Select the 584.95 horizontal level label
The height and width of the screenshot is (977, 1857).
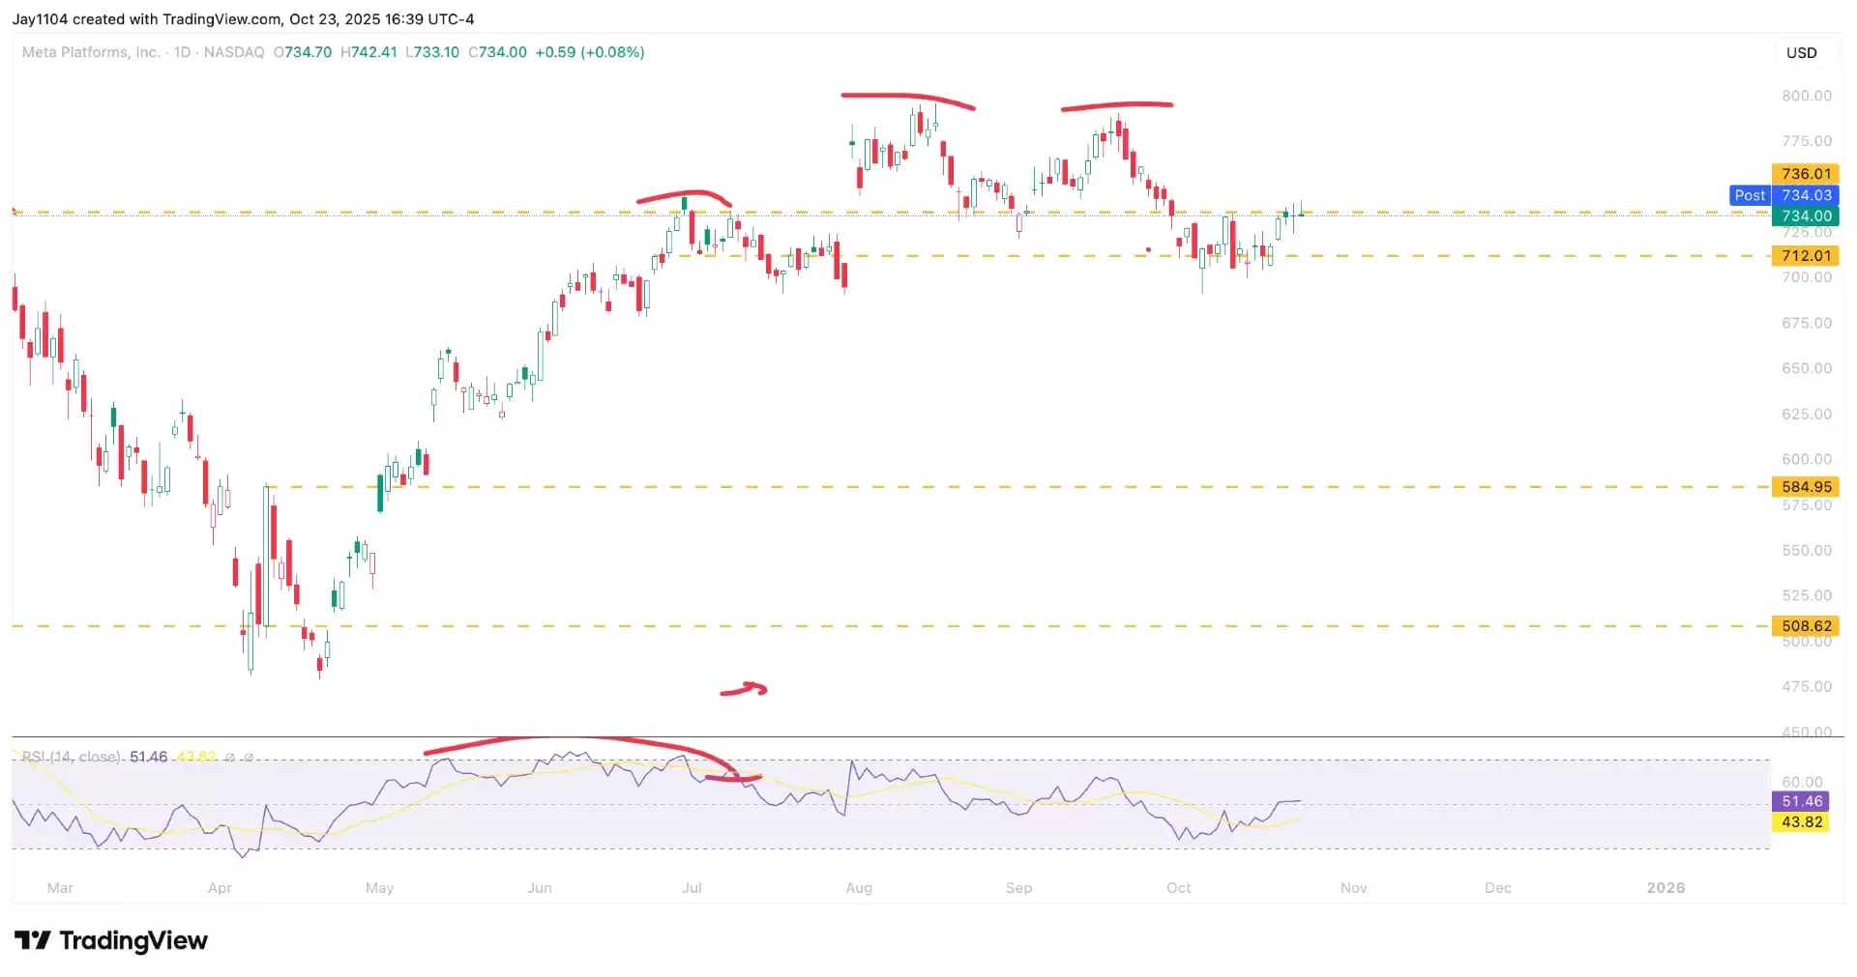point(1806,487)
